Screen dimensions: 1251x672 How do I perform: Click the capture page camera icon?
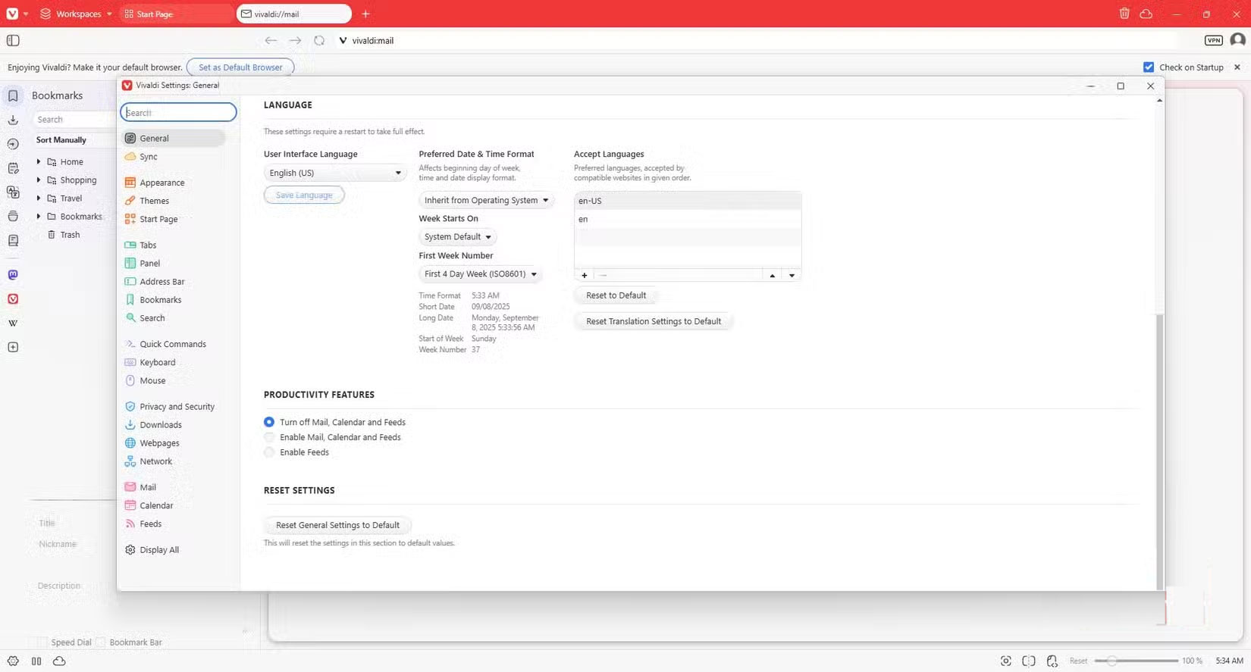point(1005,661)
